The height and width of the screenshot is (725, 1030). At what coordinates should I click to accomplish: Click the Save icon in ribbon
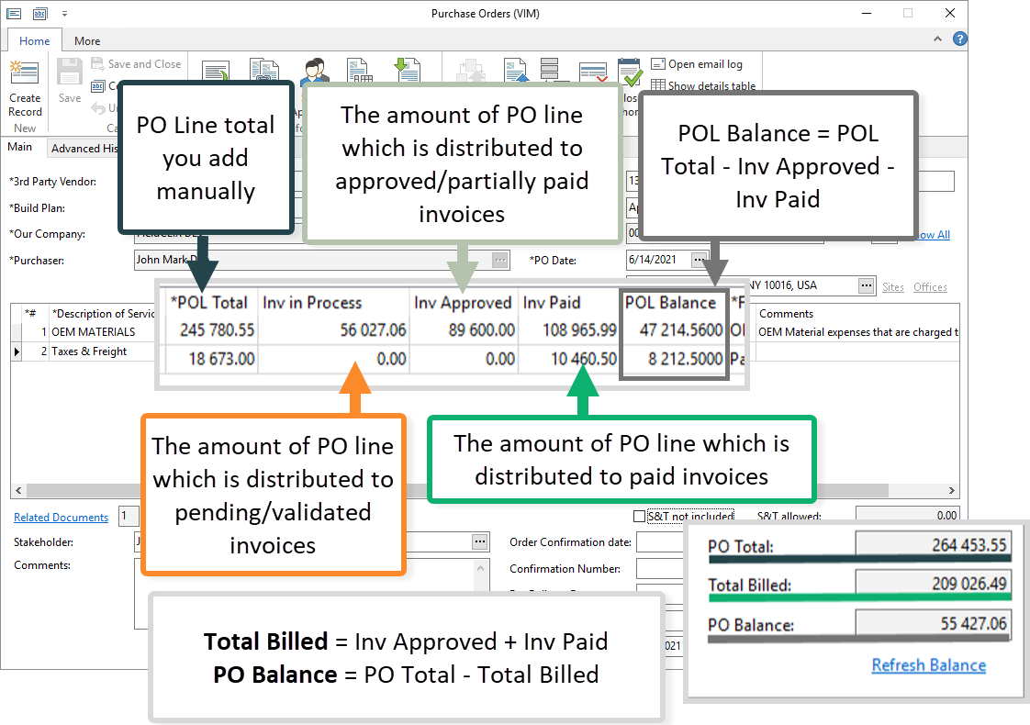tap(70, 72)
